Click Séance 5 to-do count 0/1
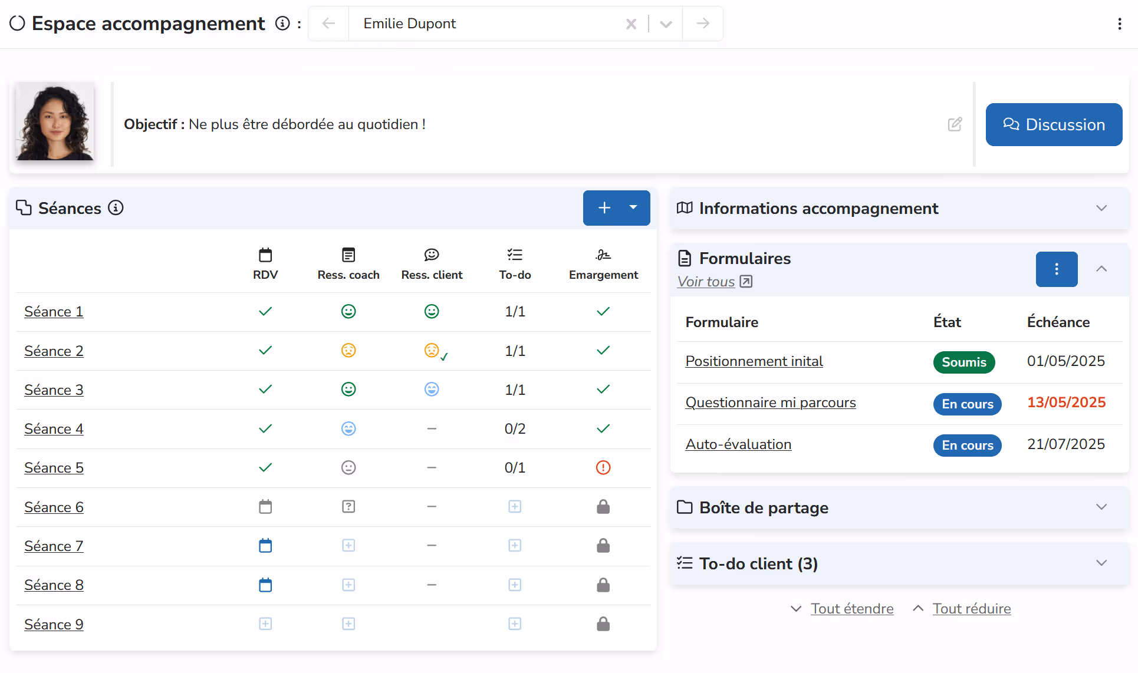The image size is (1138, 673). 515,468
